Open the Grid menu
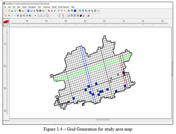176x134 pixels. click(14, 7)
